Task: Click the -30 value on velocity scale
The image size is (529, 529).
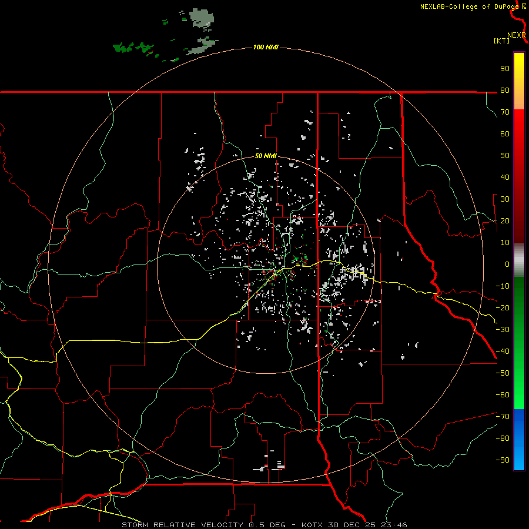Action: pyautogui.click(x=503, y=330)
